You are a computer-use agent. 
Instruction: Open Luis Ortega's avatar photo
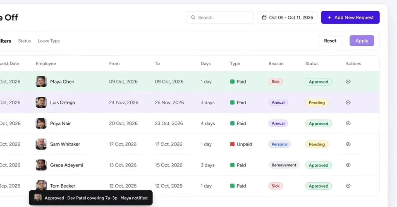coord(41,102)
